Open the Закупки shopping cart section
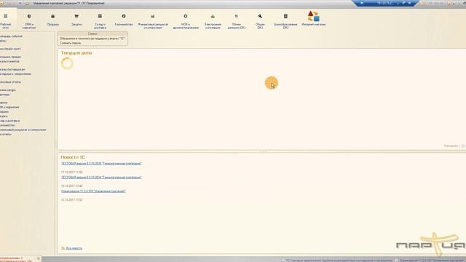 click(76, 20)
